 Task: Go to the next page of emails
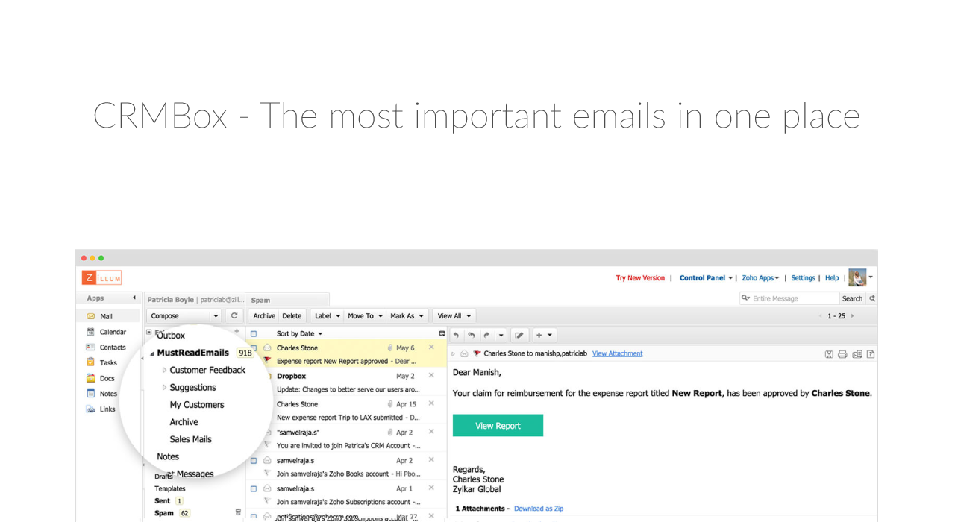click(x=852, y=316)
